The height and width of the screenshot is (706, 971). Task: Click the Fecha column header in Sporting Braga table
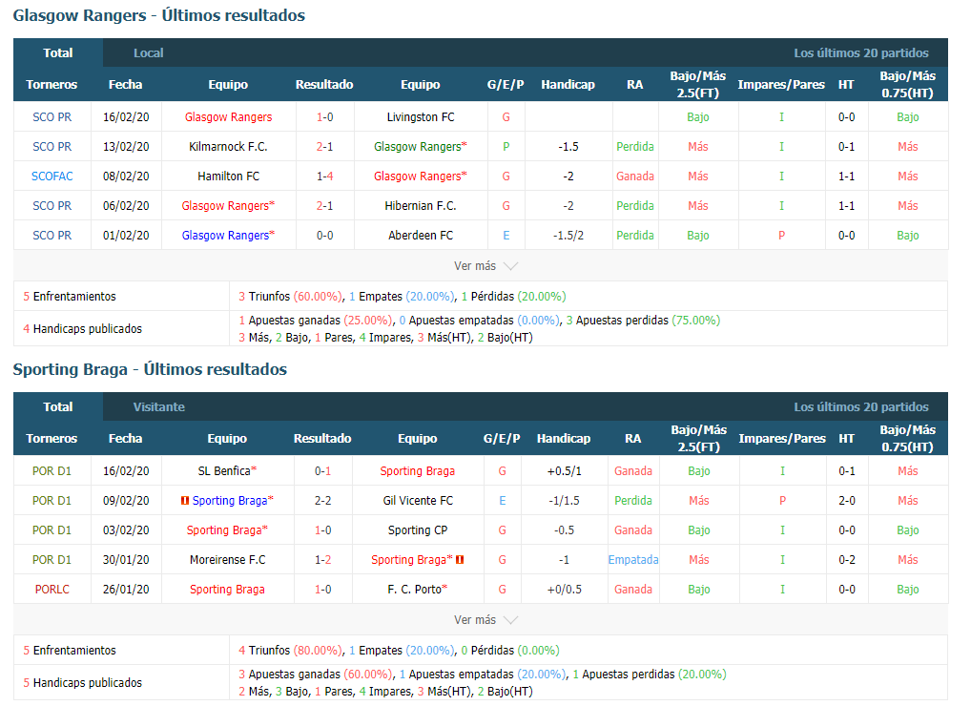tap(126, 439)
